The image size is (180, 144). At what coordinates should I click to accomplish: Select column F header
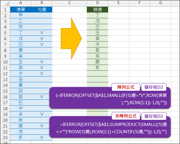[139, 3]
